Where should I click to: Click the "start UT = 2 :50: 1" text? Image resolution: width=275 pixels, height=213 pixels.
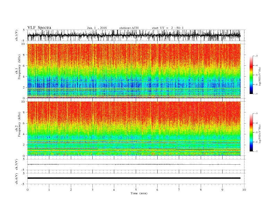[x=168, y=28]
